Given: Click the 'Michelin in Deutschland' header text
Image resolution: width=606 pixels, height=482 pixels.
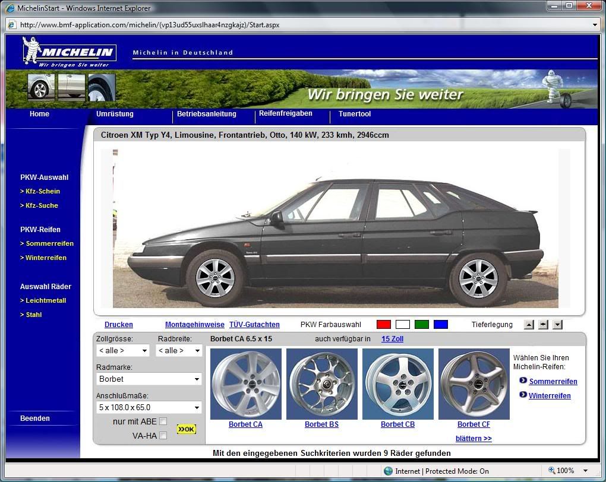Looking at the screenshot, I should 183,52.
